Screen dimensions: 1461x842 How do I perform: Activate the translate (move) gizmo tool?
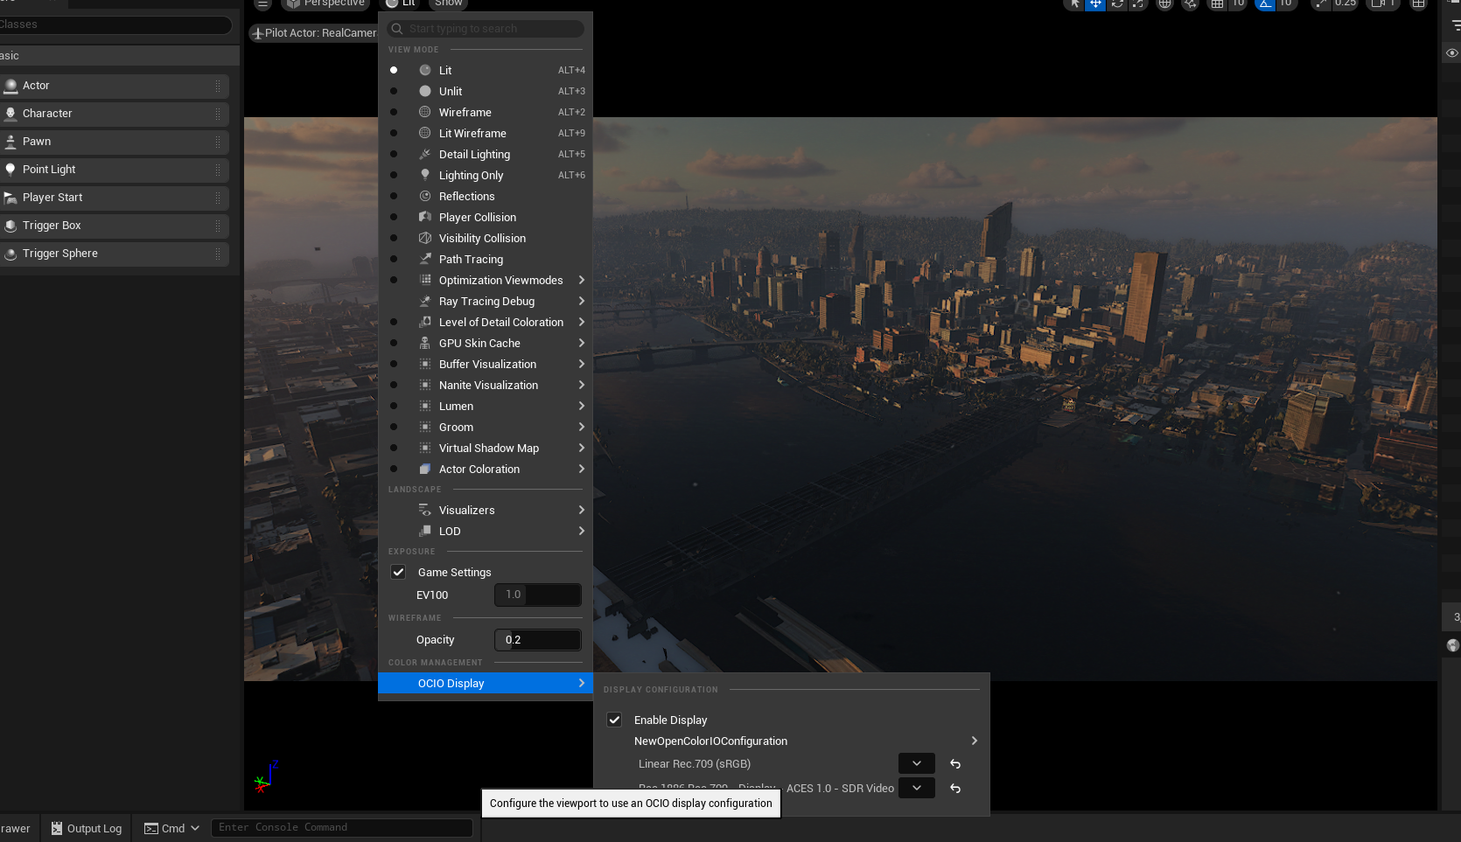1095,3
